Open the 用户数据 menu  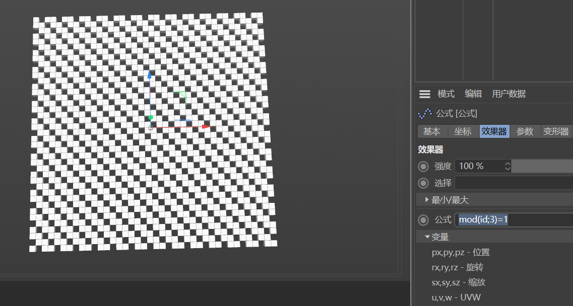508,94
